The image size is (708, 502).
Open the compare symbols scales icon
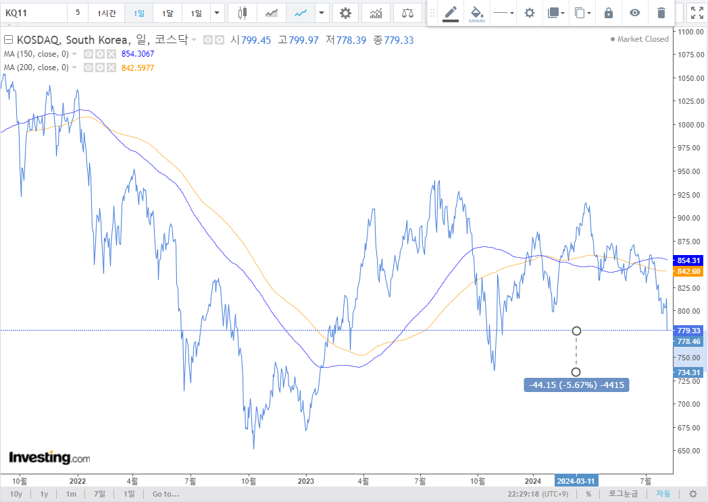(407, 13)
